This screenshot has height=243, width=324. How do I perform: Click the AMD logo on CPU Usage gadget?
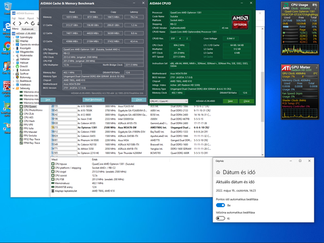(286, 6)
